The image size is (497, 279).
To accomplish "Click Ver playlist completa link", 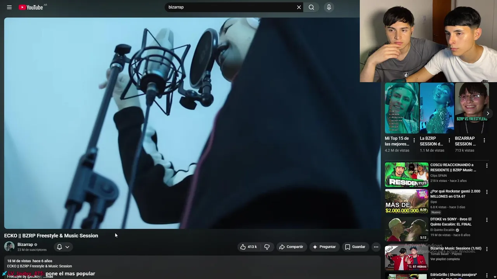I will [445, 259].
